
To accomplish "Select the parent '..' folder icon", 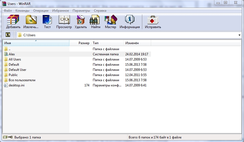I will pos(6,49).
